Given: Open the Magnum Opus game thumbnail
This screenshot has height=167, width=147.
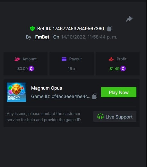Looking at the screenshot, I should pos(16,92).
